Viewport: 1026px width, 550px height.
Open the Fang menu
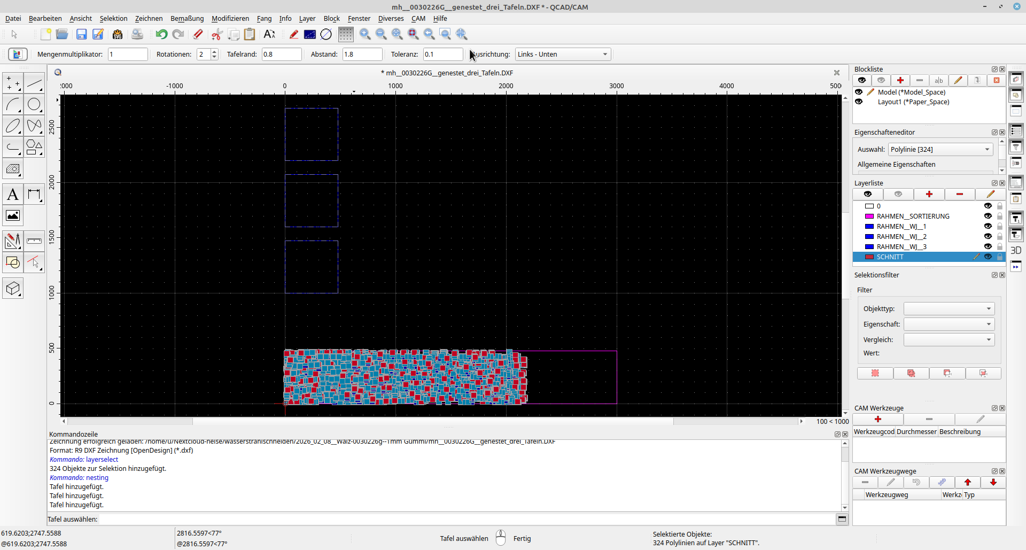tap(264, 18)
